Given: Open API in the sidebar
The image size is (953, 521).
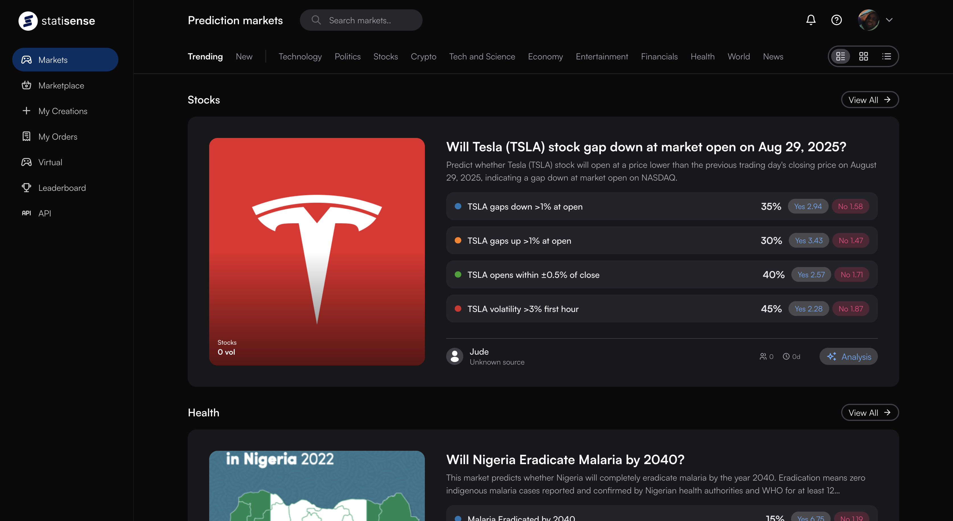Looking at the screenshot, I should (x=65, y=213).
